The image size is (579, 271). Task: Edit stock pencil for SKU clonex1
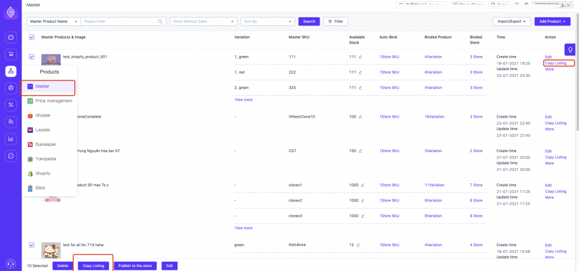362,185
